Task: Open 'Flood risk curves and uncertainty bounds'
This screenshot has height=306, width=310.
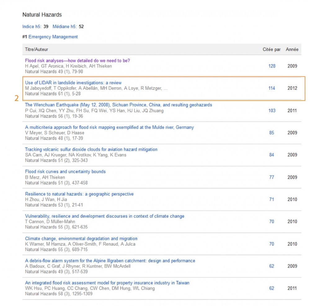Action: [65, 172]
